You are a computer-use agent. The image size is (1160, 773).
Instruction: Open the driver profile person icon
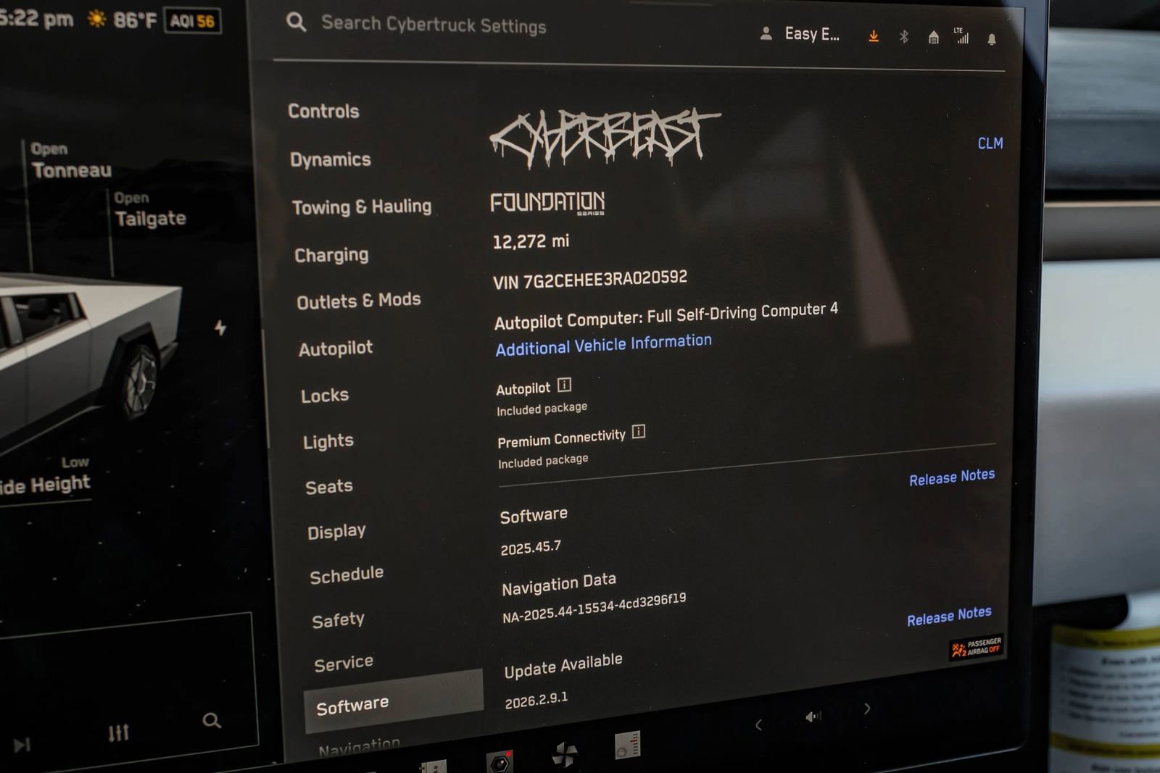(766, 33)
